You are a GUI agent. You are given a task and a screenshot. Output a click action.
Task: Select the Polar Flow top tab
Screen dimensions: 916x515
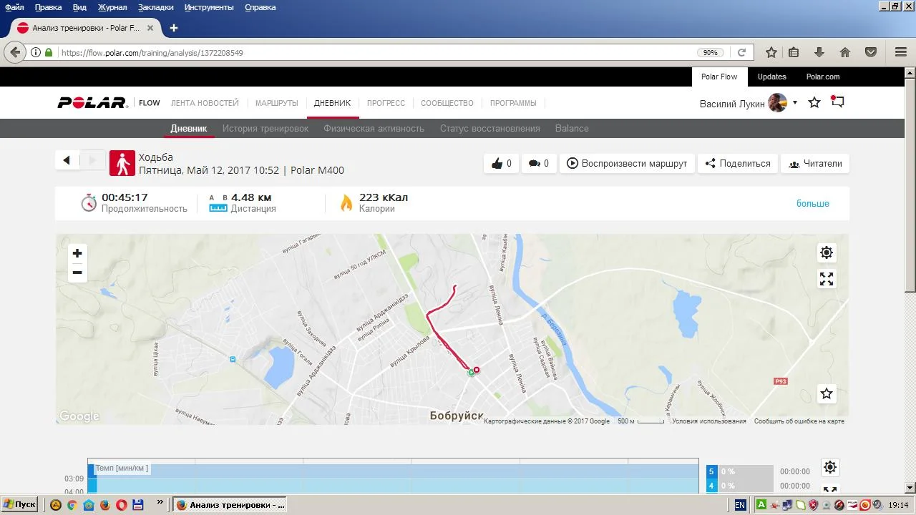[x=719, y=77]
